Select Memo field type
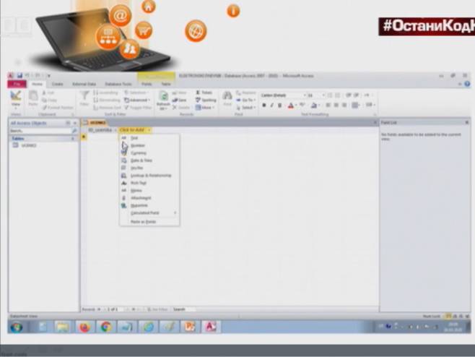Image resolution: width=475 pixels, height=357 pixels. coord(149,191)
